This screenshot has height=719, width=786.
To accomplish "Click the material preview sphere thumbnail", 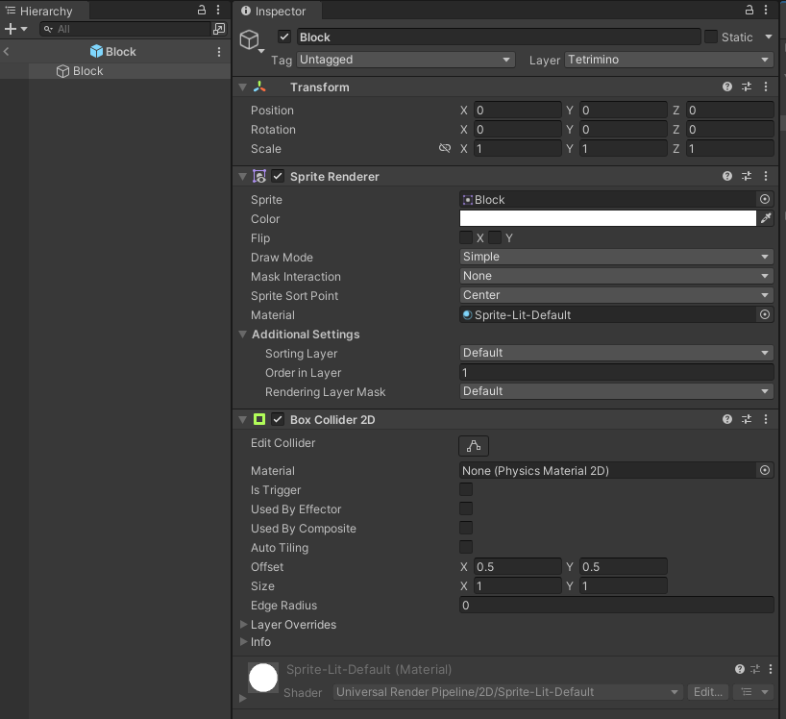I will pyautogui.click(x=263, y=678).
